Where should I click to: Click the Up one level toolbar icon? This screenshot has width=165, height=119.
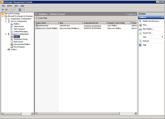(x=11, y=10)
